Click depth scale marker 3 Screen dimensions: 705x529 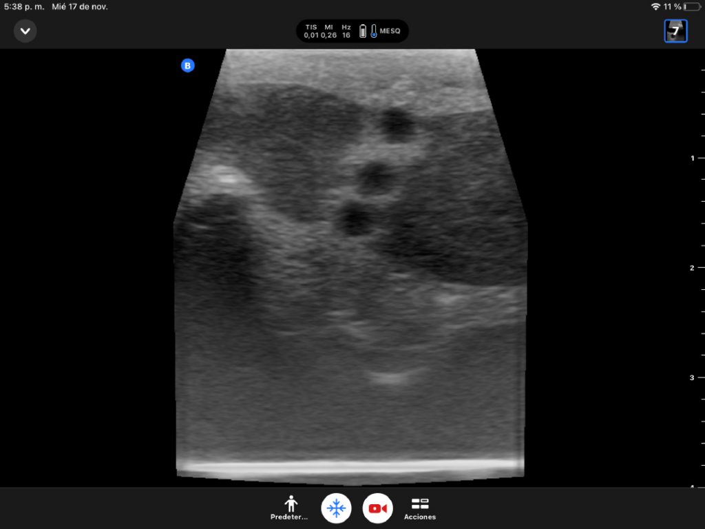(x=691, y=377)
